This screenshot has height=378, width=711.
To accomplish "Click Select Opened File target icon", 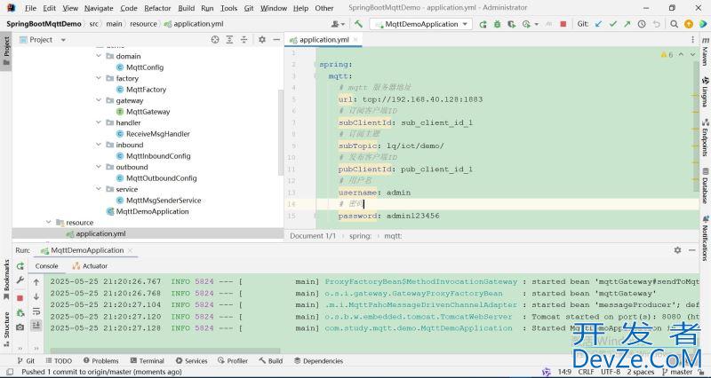I will click(x=215, y=40).
